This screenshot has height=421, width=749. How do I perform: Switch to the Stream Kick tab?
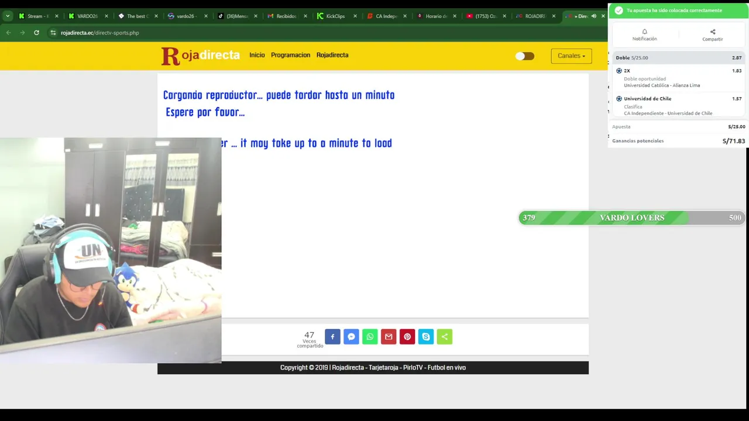coord(37,16)
